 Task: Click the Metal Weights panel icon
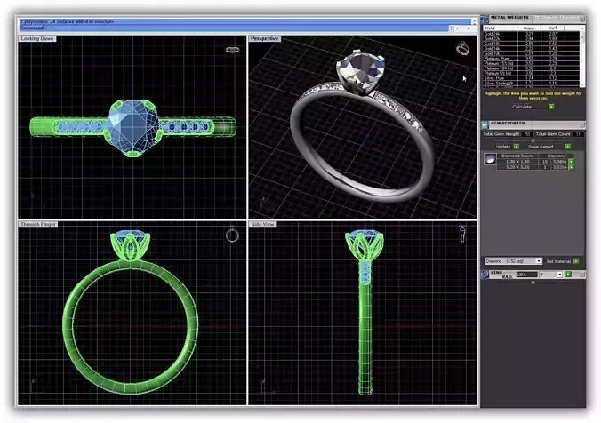click(485, 19)
